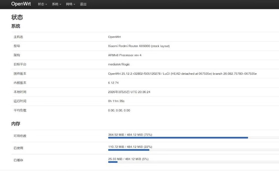
Task: Click the 运行时间 row label
Action: tap(20, 101)
